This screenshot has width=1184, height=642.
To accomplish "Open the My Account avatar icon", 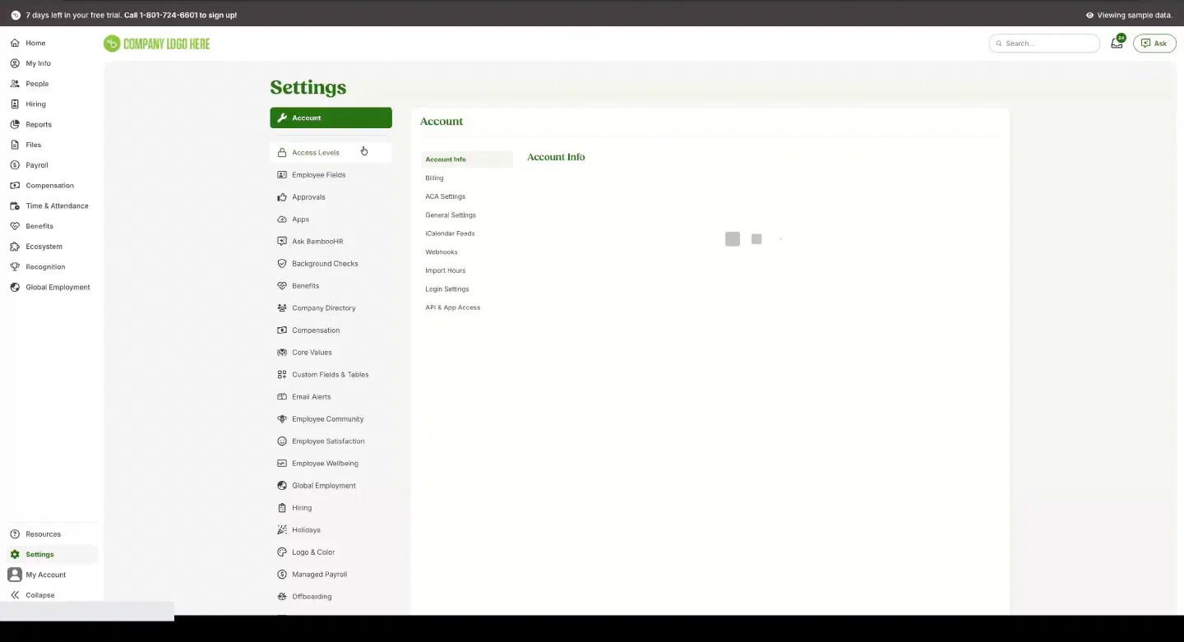I will (x=15, y=575).
